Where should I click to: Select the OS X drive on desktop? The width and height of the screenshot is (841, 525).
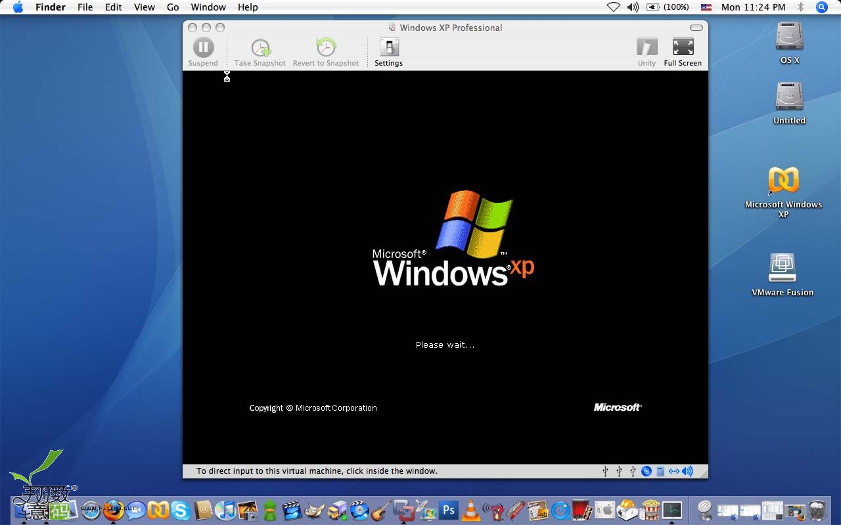tap(789, 43)
